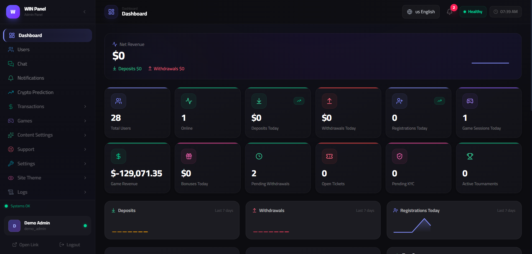Viewport: 532px width, 254px height.
Task: Click the Total Users people icon
Action: [x=118, y=101]
